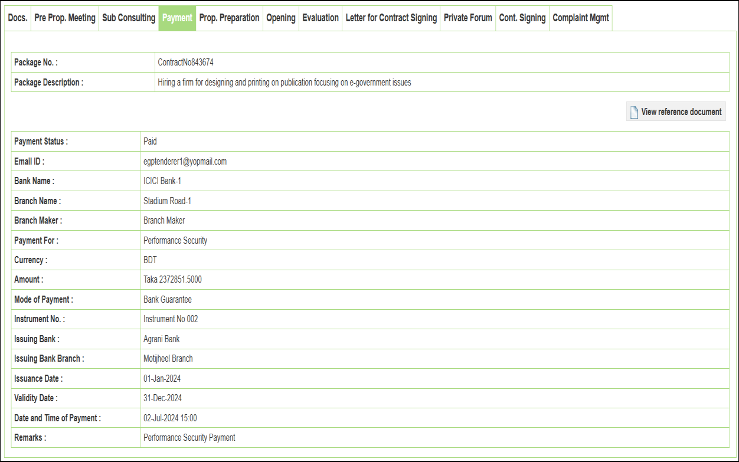
Task: Open the Cont. Signing tab
Action: [x=522, y=18]
